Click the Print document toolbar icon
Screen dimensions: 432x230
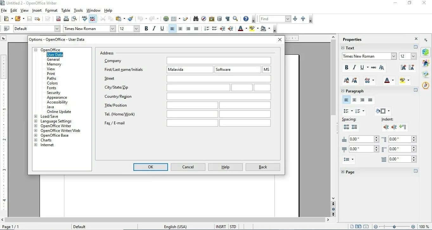[66, 19]
